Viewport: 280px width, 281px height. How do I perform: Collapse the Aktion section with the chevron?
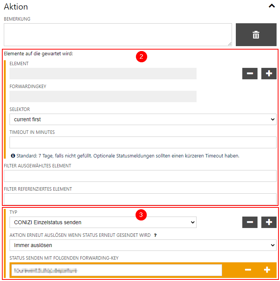271,6
